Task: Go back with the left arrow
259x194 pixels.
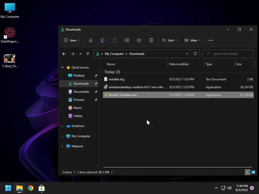Action: [x=64, y=54]
